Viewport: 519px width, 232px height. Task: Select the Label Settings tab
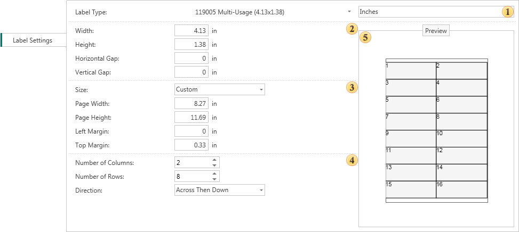tap(33, 40)
